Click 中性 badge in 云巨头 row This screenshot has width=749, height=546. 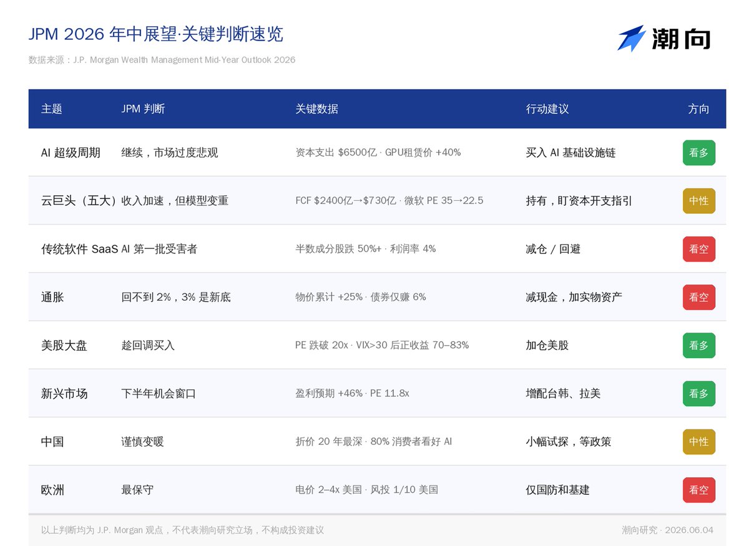(x=699, y=201)
